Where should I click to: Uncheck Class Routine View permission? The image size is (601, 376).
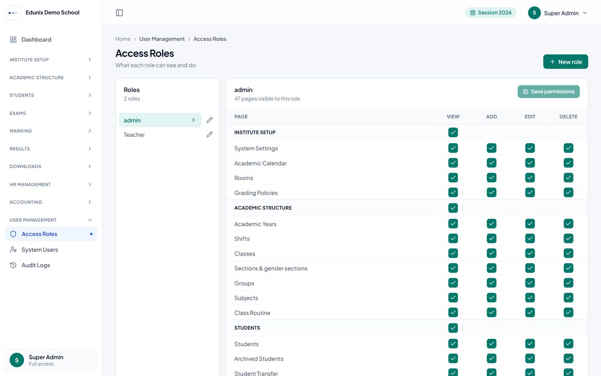point(453,313)
